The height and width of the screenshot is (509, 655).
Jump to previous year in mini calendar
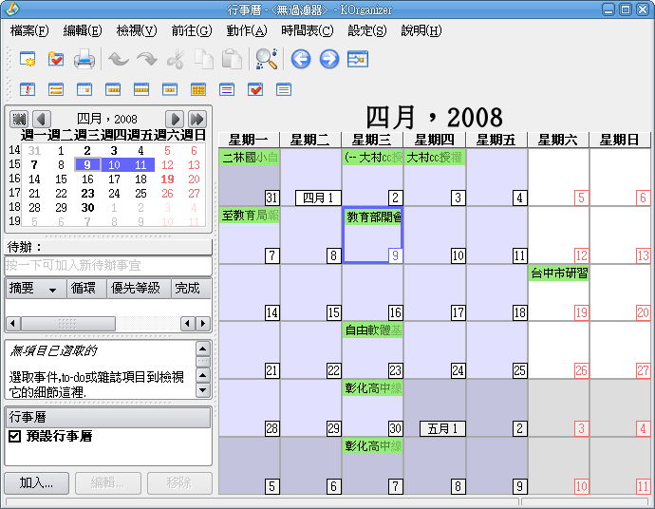coord(18,119)
